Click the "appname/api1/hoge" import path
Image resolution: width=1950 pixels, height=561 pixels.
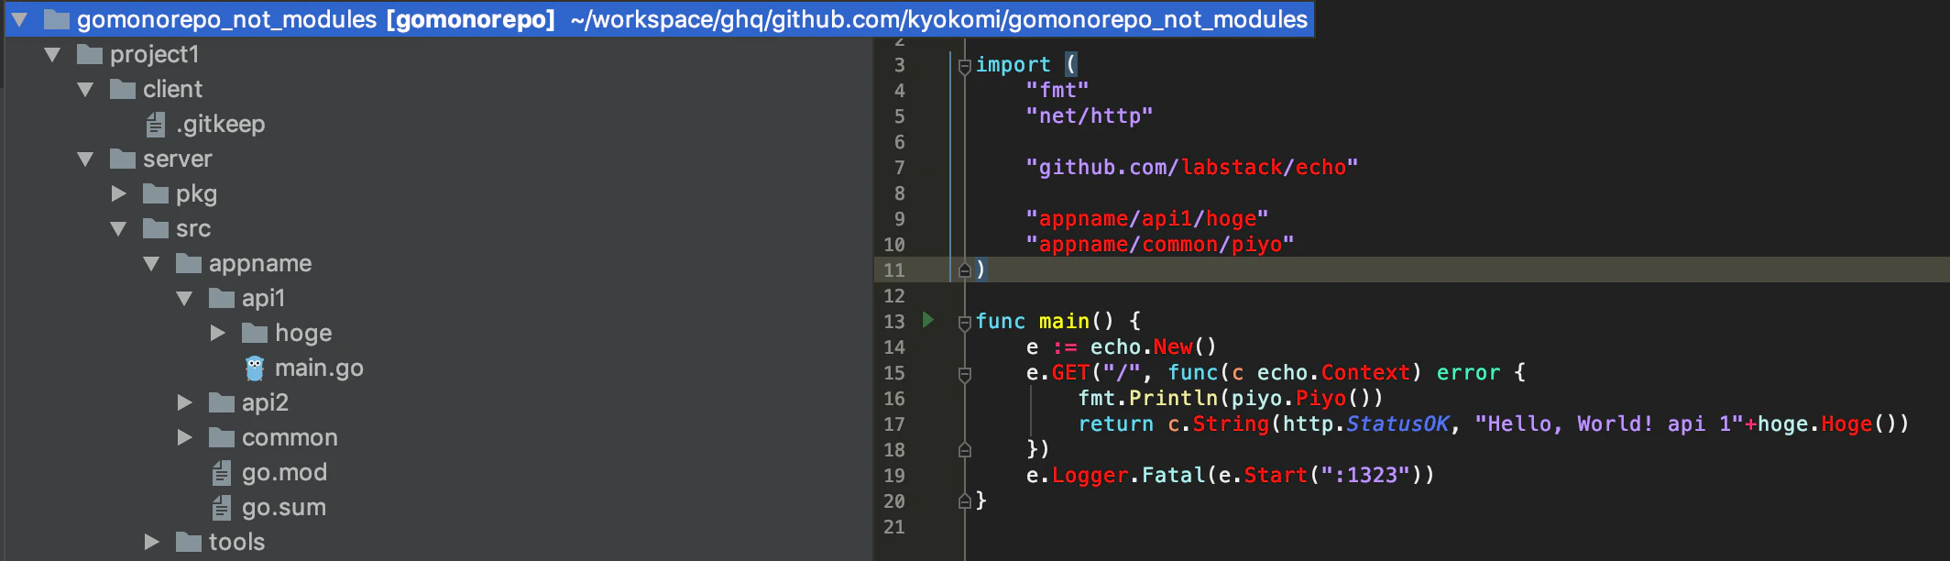point(1147,218)
